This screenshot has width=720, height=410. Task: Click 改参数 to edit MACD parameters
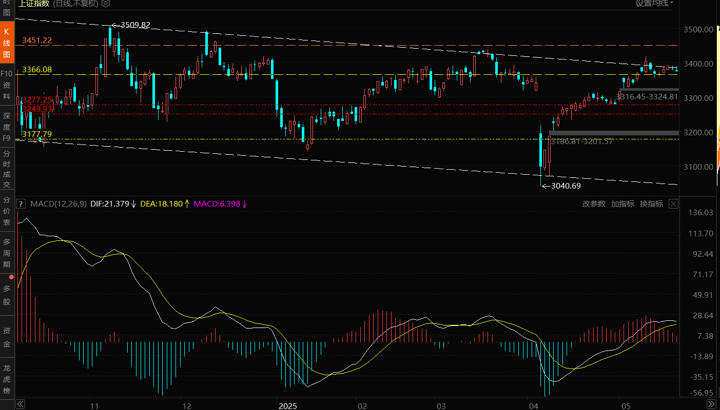coord(594,204)
